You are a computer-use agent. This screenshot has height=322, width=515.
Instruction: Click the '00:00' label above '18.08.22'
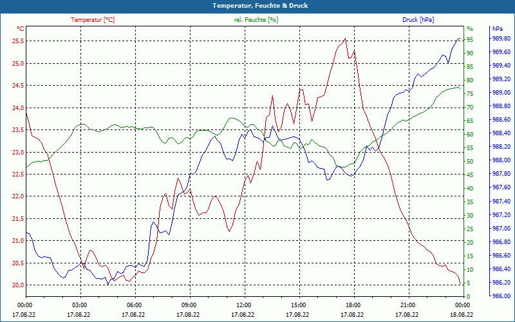(462, 305)
